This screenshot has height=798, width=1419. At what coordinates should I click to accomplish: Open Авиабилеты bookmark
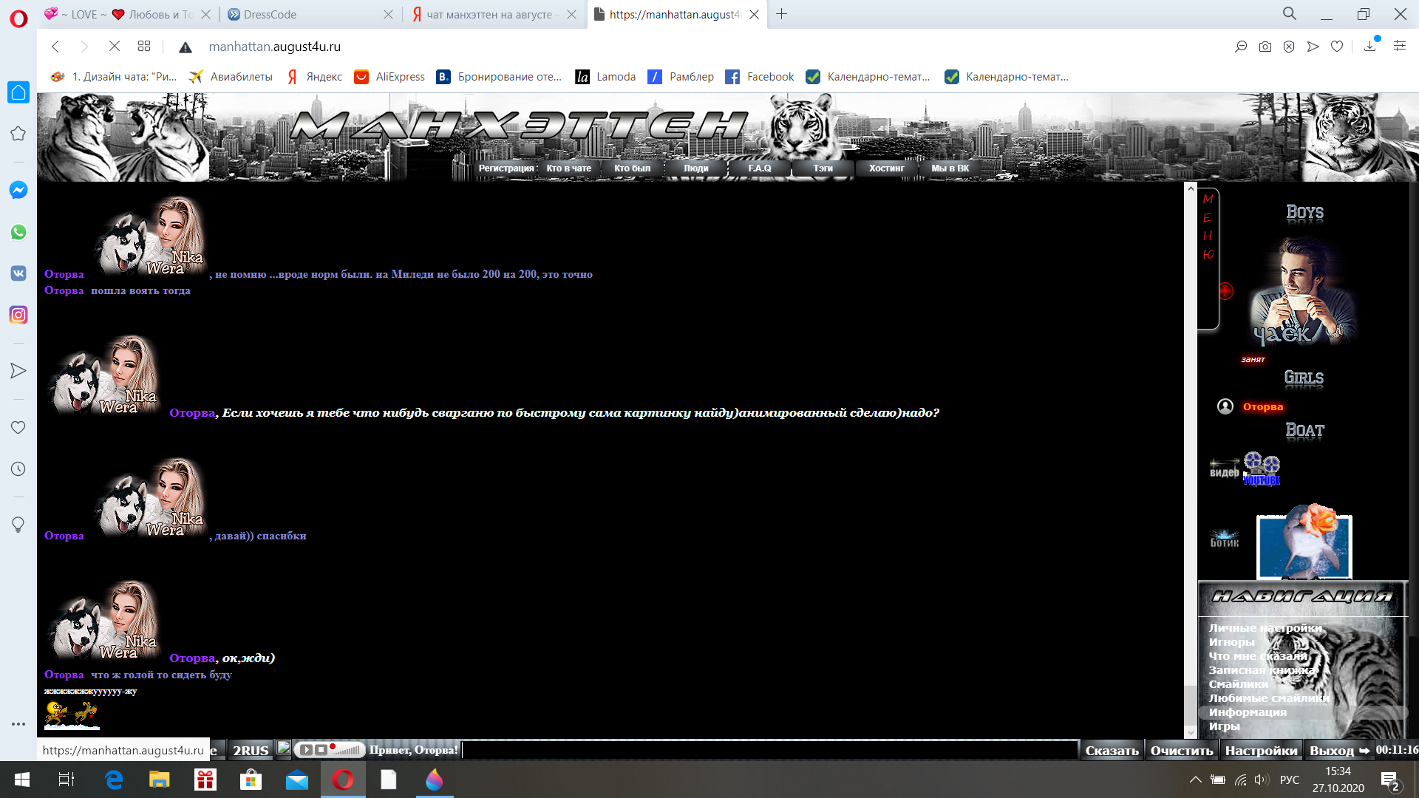click(231, 77)
